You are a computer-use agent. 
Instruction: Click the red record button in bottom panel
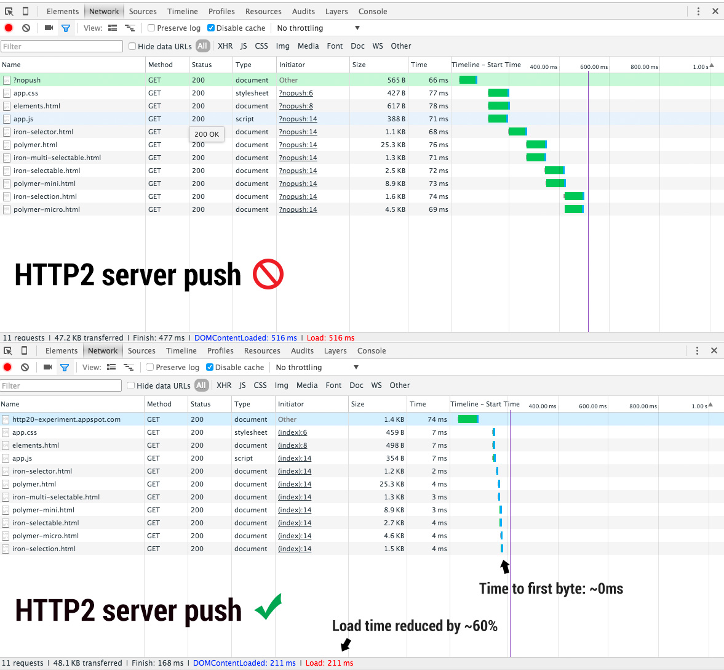(7, 367)
